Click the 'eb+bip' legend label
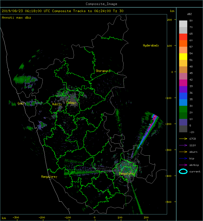 (194, 165)
